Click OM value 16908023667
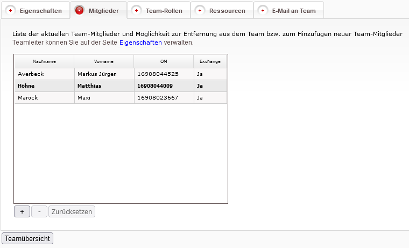The height and width of the screenshot is (248, 409). pyautogui.click(x=164, y=98)
